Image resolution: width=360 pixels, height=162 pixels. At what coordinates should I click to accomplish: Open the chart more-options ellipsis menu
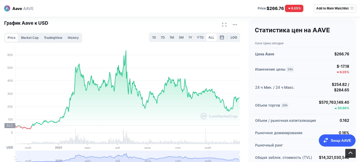(235, 25)
